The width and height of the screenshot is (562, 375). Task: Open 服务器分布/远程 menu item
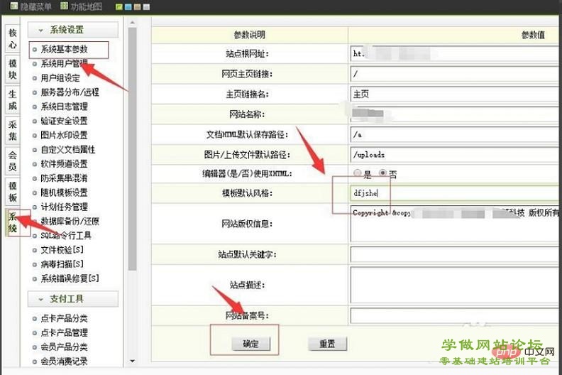(70, 92)
